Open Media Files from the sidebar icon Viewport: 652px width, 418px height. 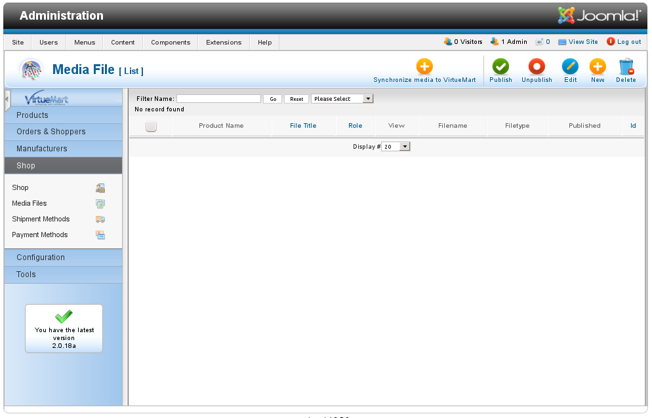pyautogui.click(x=100, y=204)
